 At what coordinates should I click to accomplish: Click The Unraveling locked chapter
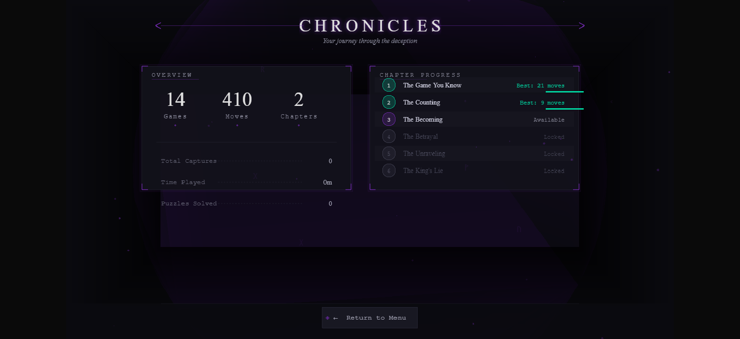[475, 154]
